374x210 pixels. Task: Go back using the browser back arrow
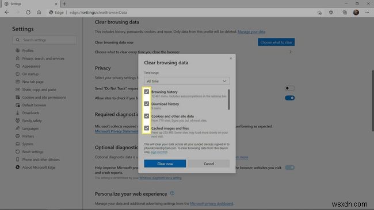pos(7,13)
